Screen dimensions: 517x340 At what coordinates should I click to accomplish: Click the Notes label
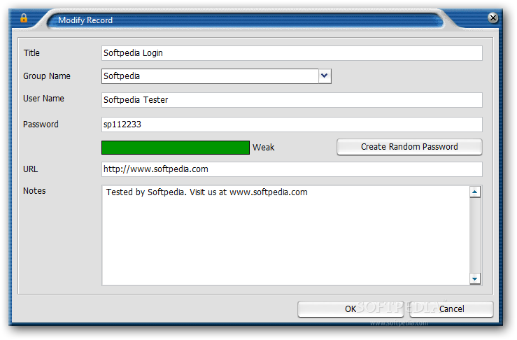point(34,191)
